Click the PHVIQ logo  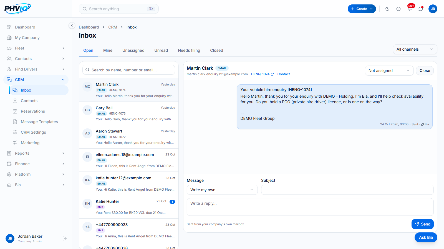(18, 9)
